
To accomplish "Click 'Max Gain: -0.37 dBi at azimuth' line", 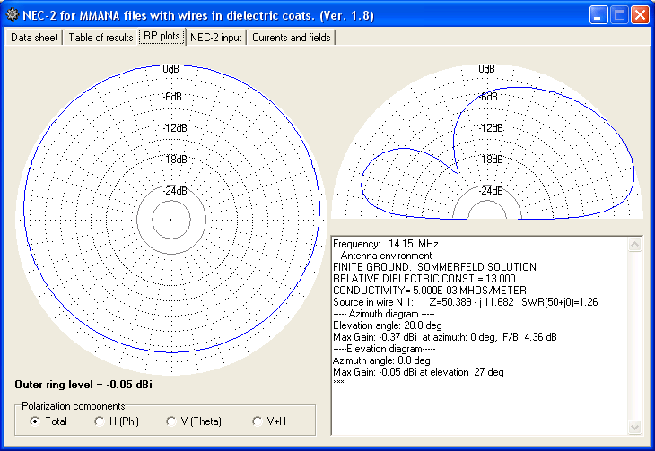I will (445, 337).
